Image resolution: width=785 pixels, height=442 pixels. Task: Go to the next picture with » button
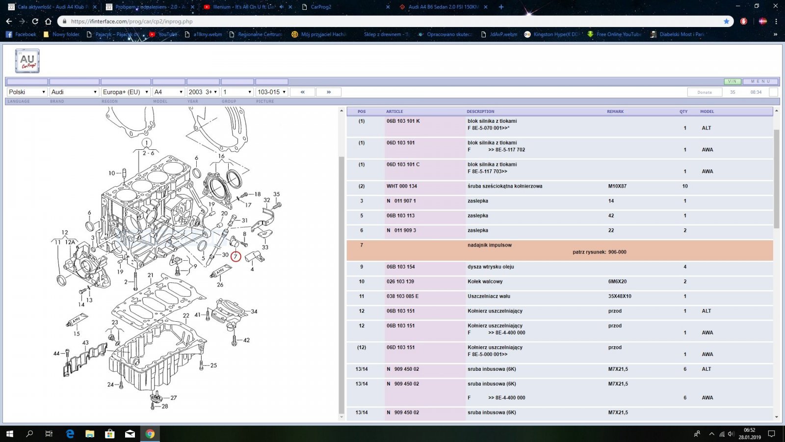(x=329, y=92)
